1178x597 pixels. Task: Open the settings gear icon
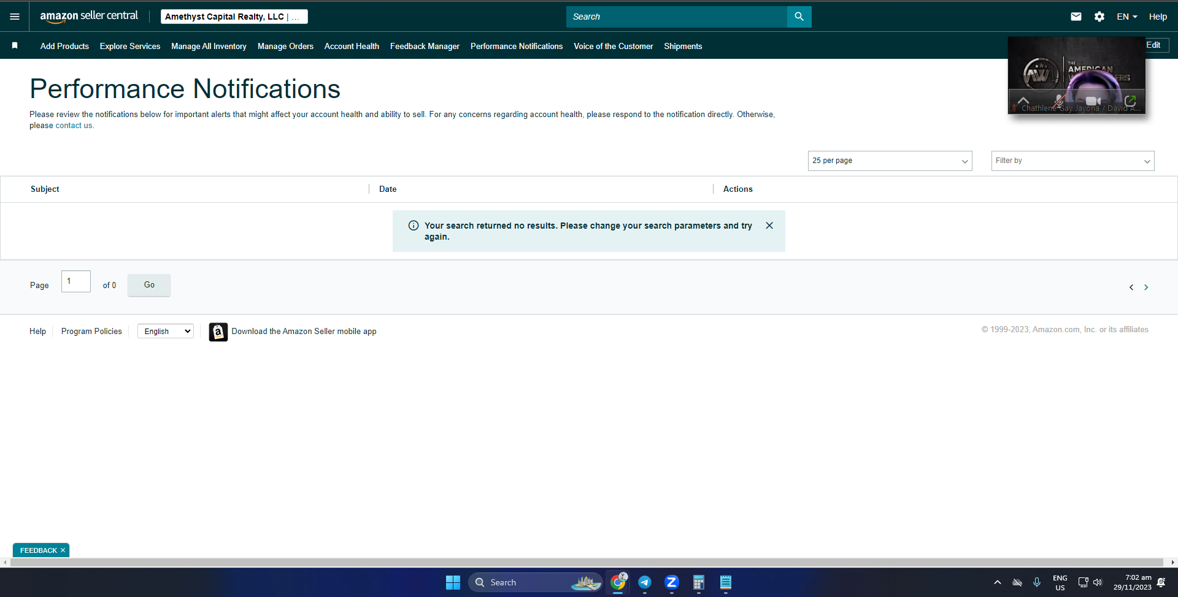(x=1099, y=17)
